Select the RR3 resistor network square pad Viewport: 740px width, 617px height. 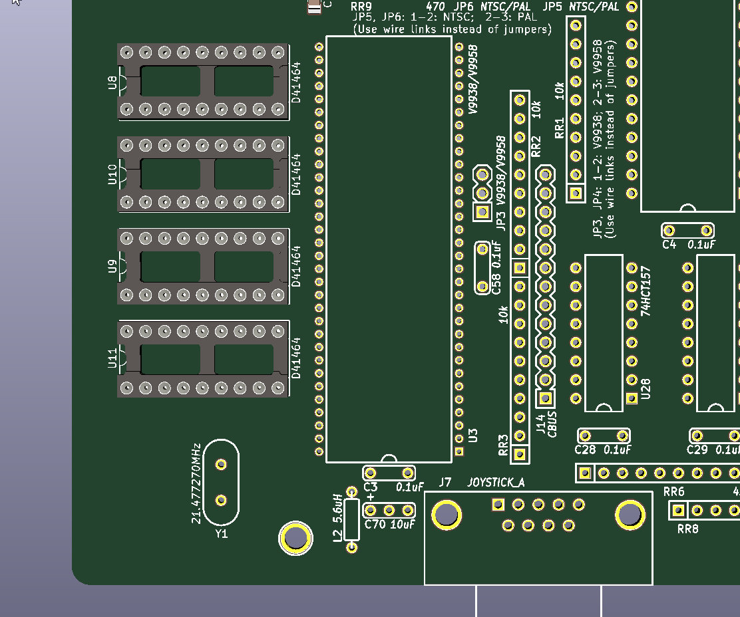click(520, 454)
